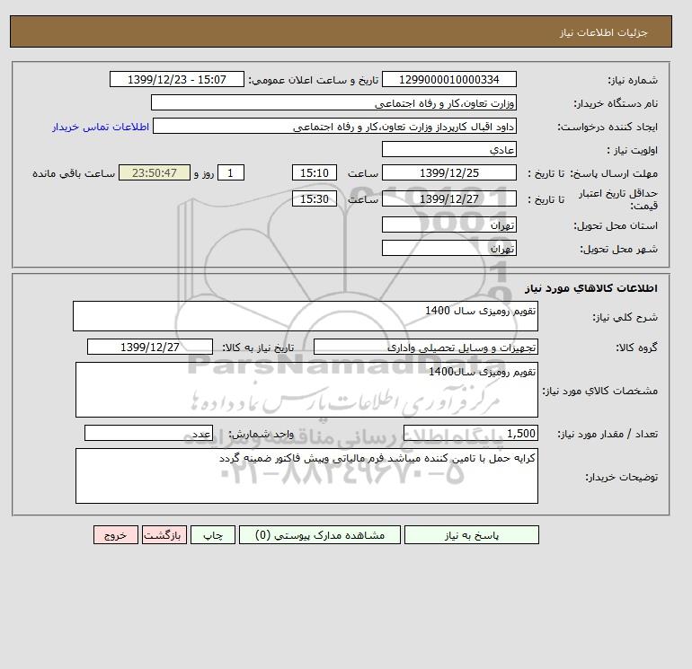Click the ساعت باقی مانده text
This screenshot has width=692, height=669.
[74, 173]
